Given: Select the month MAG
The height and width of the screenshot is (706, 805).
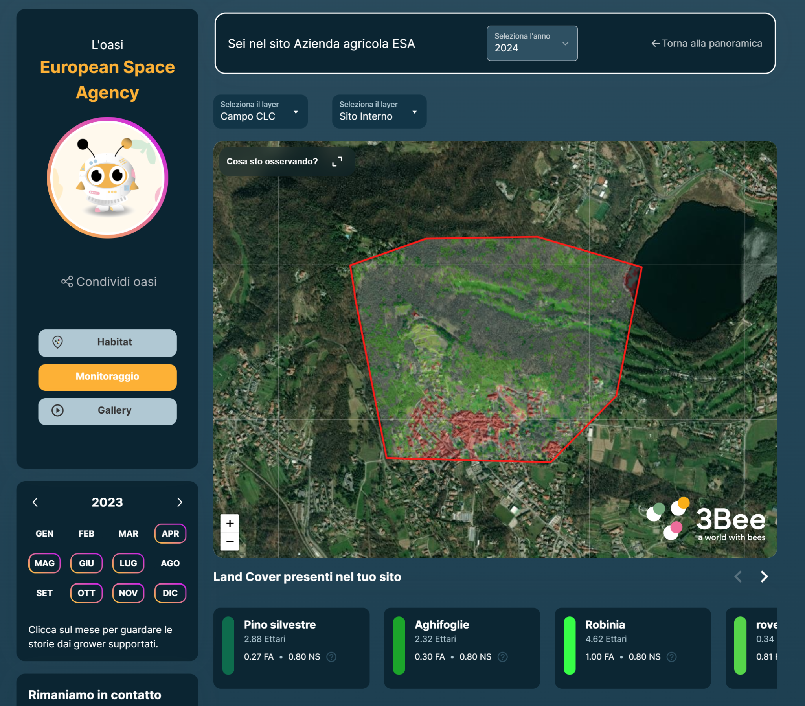Looking at the screenshot, I should (44, 563).
